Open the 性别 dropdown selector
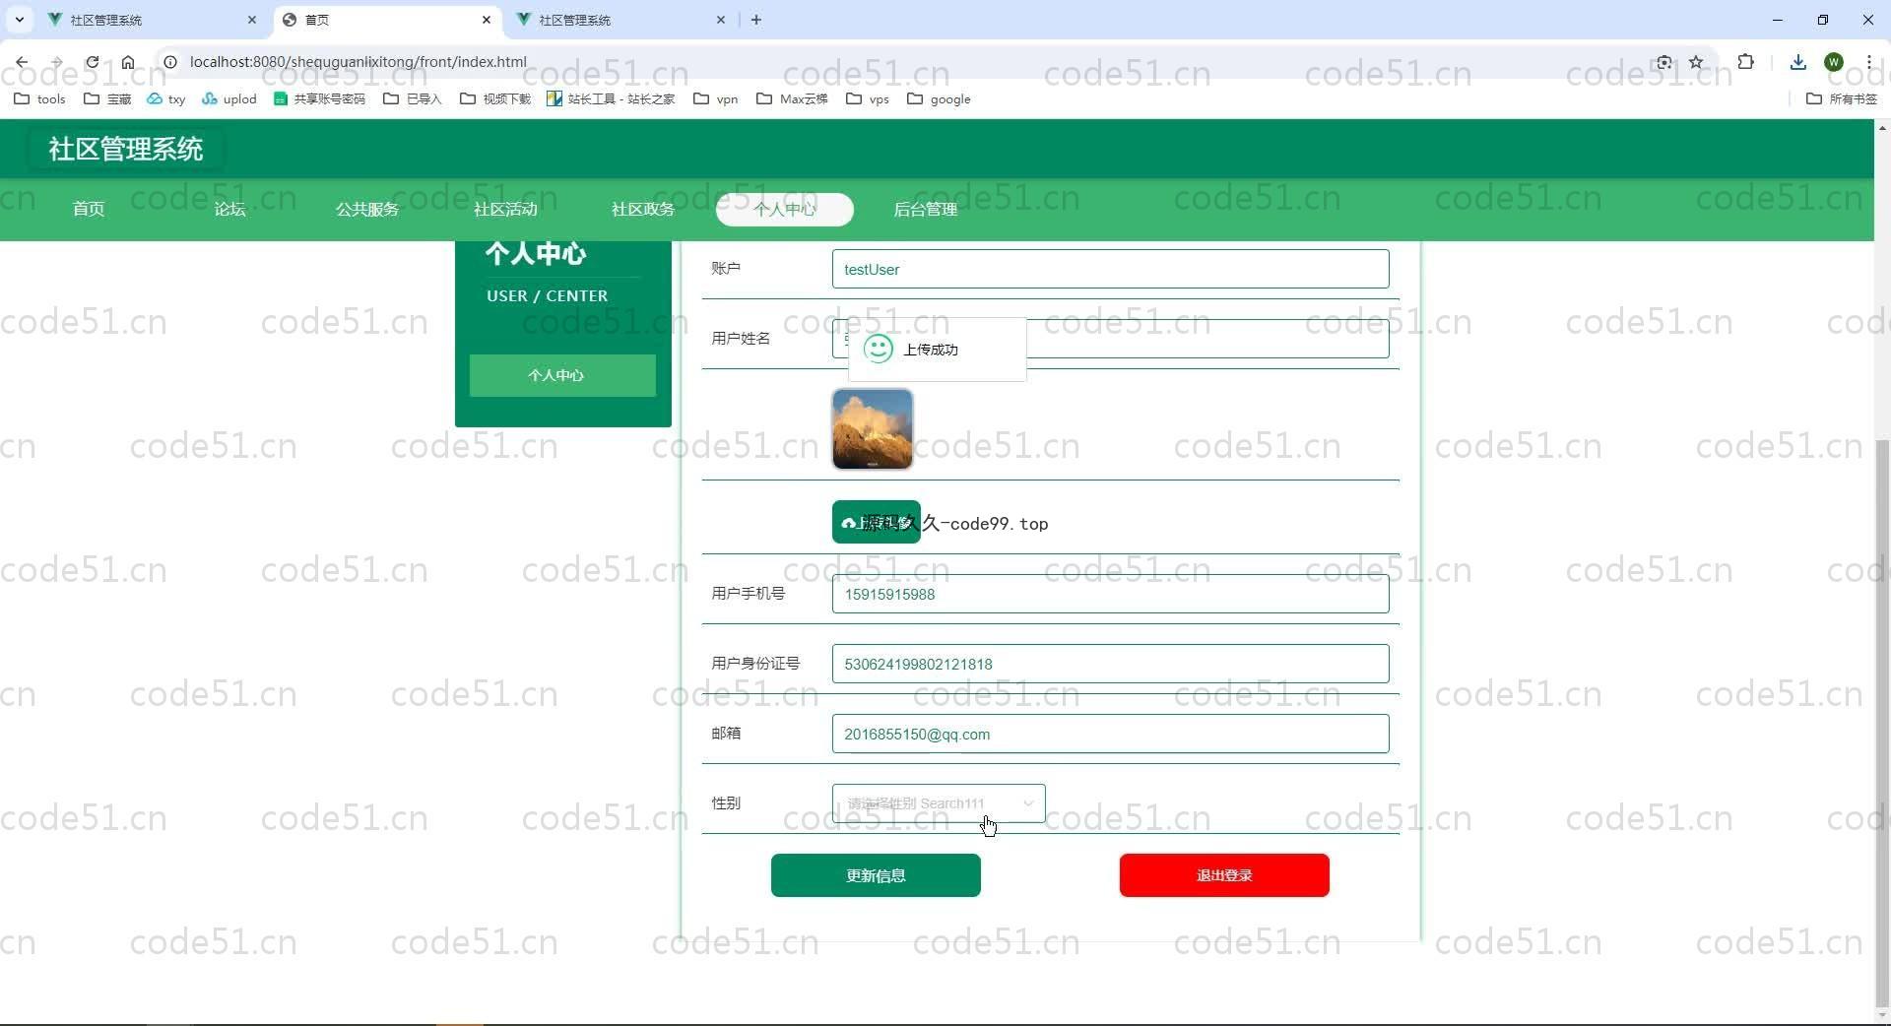The width and height of the screenshot is (1891, 1026). pos(939,803)
